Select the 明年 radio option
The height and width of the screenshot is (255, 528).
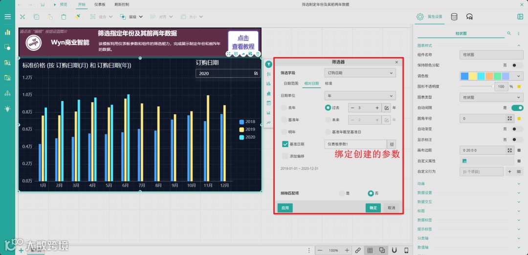[x=285, y=132]
